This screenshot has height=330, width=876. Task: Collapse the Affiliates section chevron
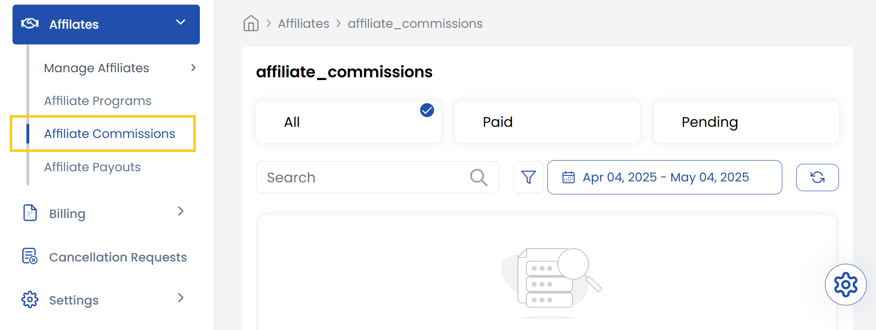pos(180,21)
